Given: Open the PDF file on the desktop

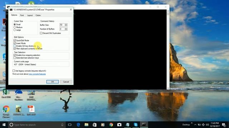Looking at the screenshot, I should pyautogui.click(x=31, y=110).
